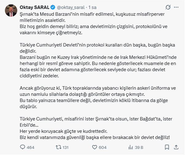Click the 604 like count
The height and width of the screenshot is (155, 185).
(x=103, y=147)
